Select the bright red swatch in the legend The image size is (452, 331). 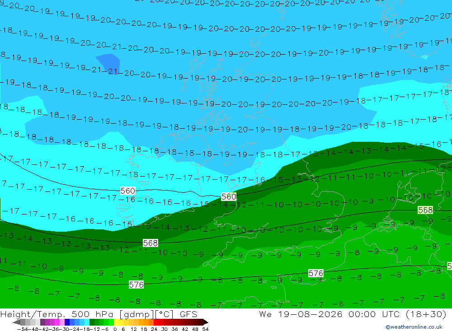point(156,322)
